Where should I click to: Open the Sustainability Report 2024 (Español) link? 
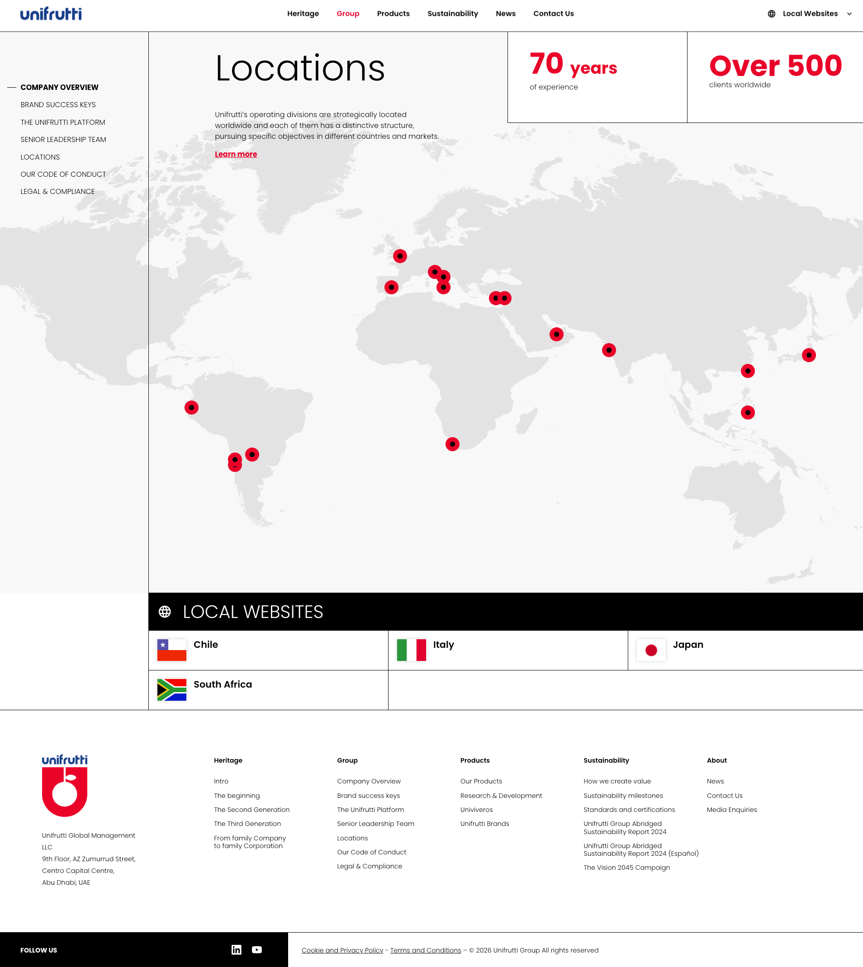click(x=641, y=849)
